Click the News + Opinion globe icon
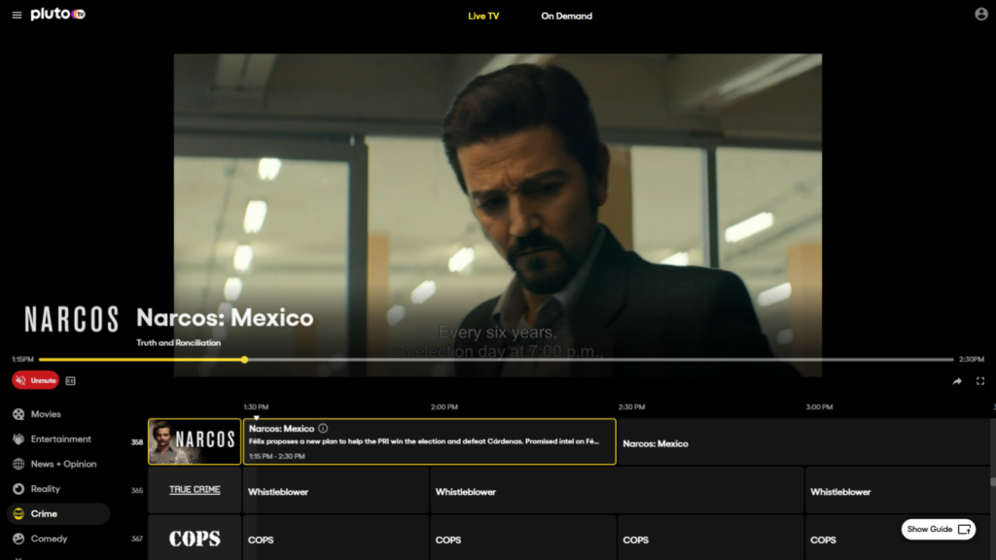Image resolution: width=996 pixels, height=560 pixels. (18, 464)
